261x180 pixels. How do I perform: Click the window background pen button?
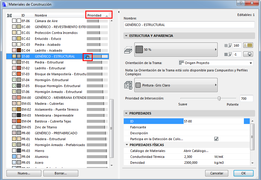[248, 54]
